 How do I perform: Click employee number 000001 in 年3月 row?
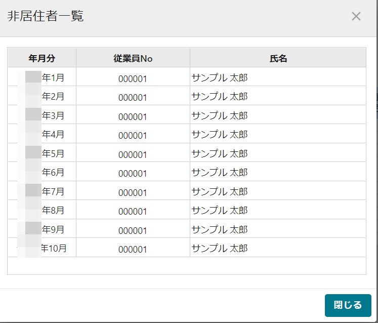(x=133, y=117)
